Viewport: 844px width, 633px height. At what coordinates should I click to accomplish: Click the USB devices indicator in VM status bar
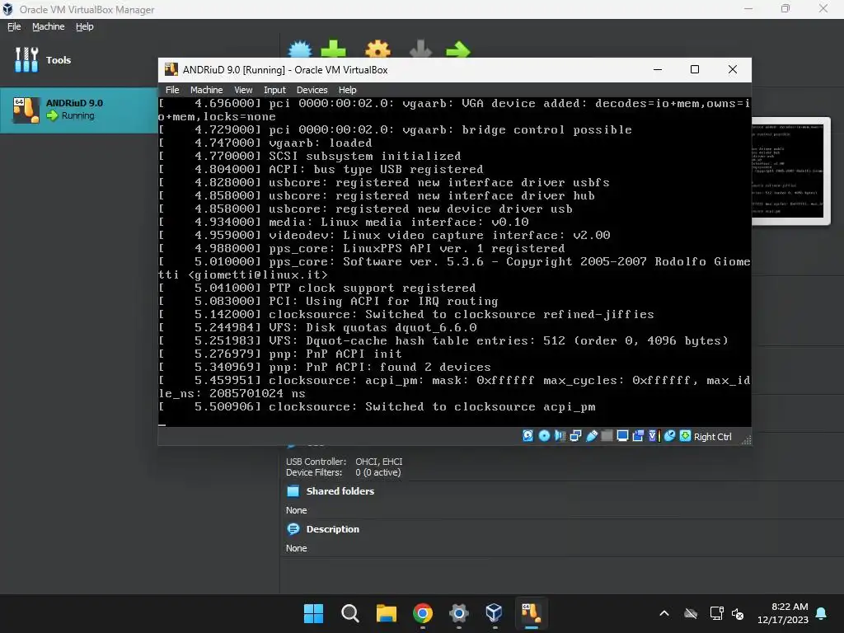[592, 436]
